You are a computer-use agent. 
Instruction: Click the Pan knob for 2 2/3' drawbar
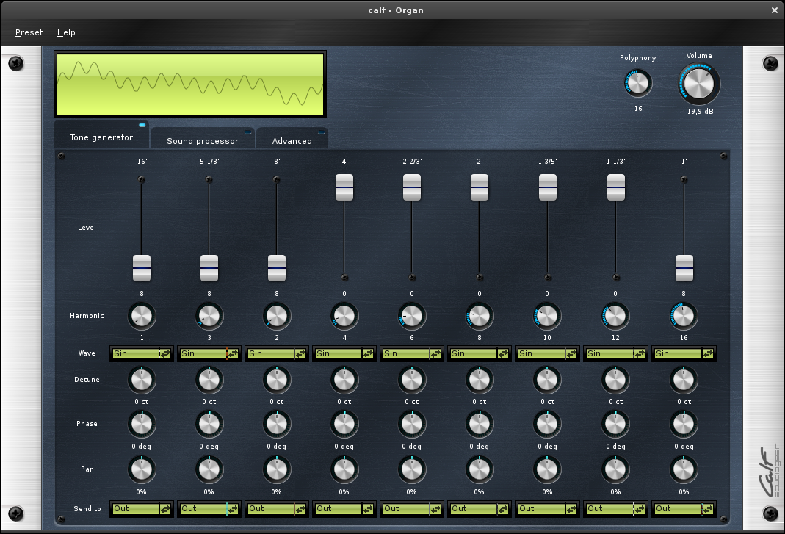[412, 469]
